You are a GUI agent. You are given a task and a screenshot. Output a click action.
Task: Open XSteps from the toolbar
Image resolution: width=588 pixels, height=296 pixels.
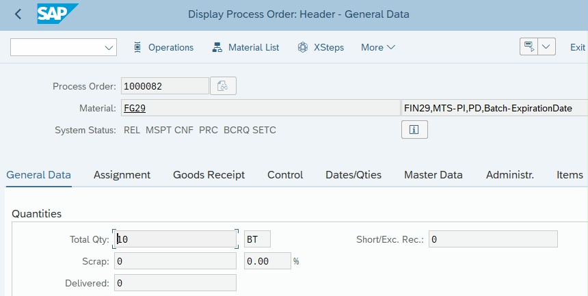tap(321, 47)
